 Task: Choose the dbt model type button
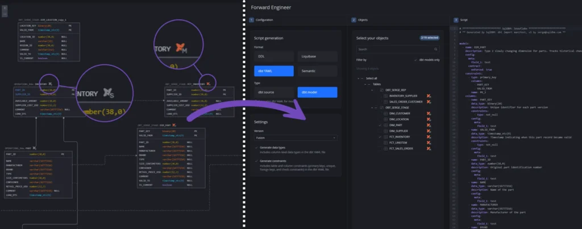click(x=317, y=92)
